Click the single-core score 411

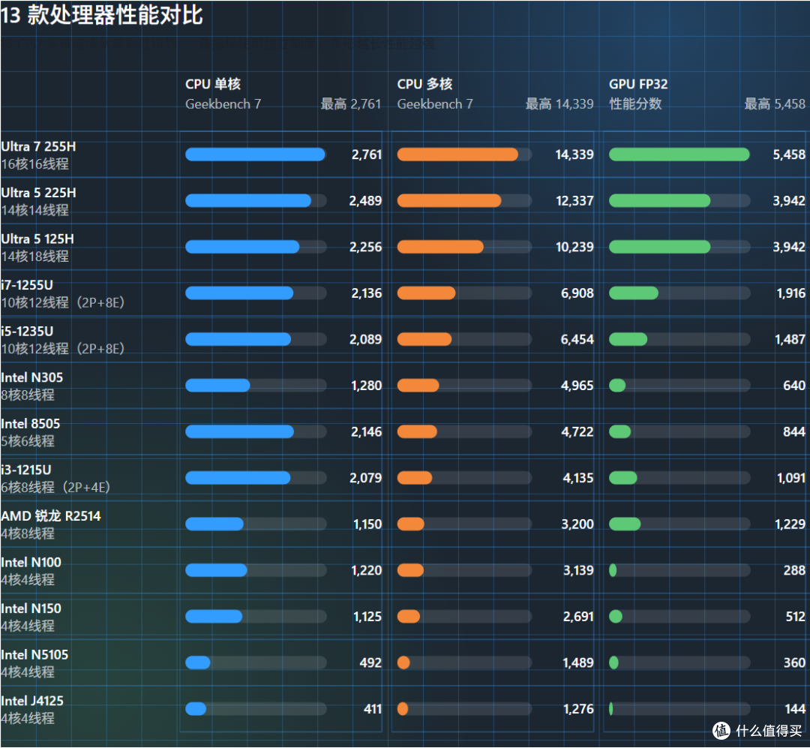coord(373,709)
